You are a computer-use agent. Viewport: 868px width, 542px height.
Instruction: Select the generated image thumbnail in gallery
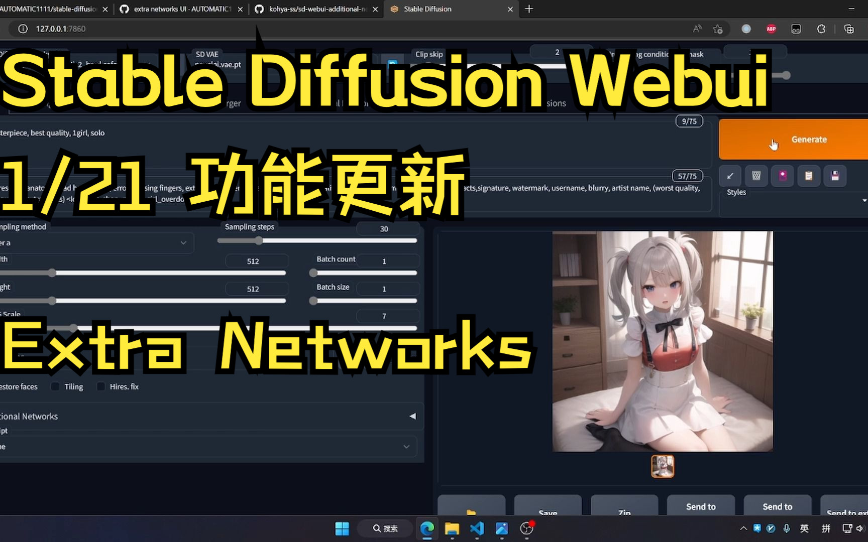[x=663, y=466]
